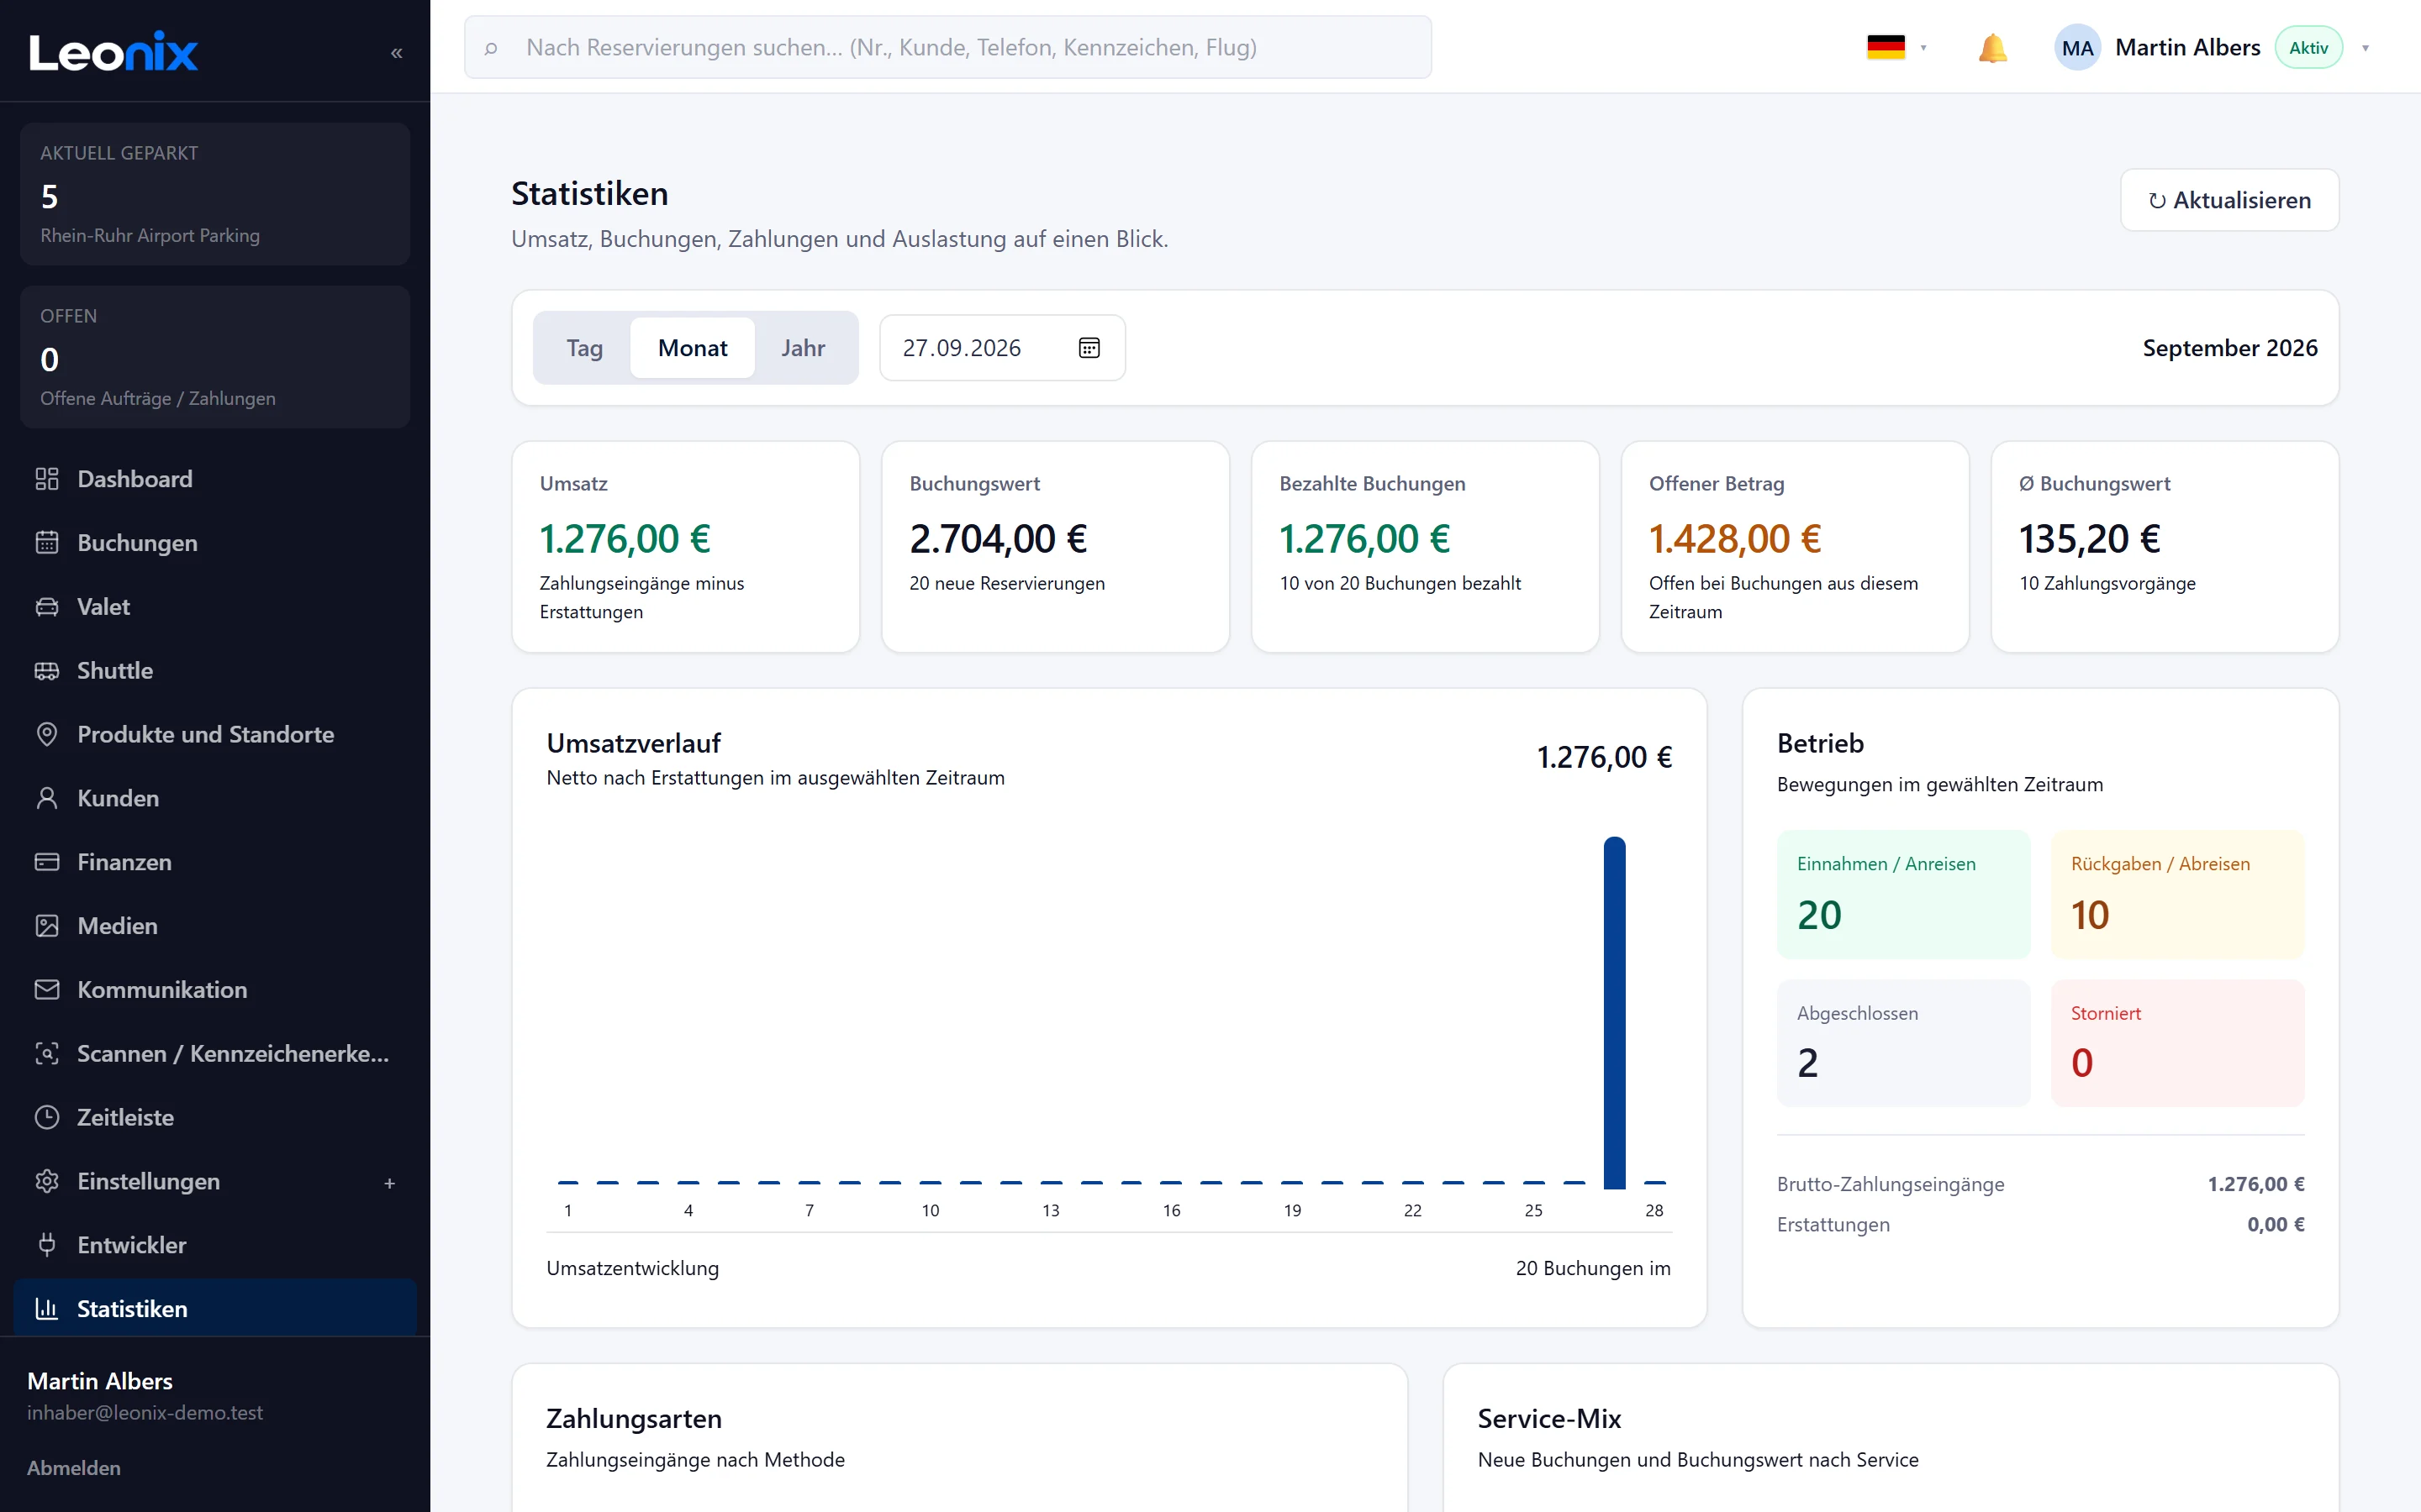Click the Statistiken bar chart icon
Screen dimensions: 2421x1512
click(x=47, y=1309)
